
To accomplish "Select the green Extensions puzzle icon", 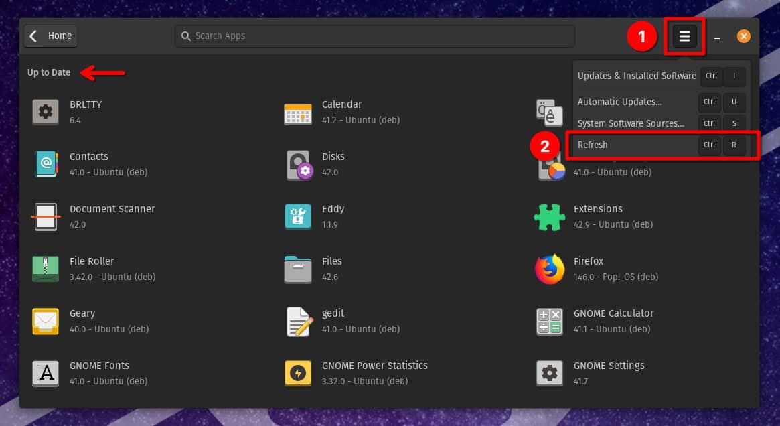I will 549,217.
